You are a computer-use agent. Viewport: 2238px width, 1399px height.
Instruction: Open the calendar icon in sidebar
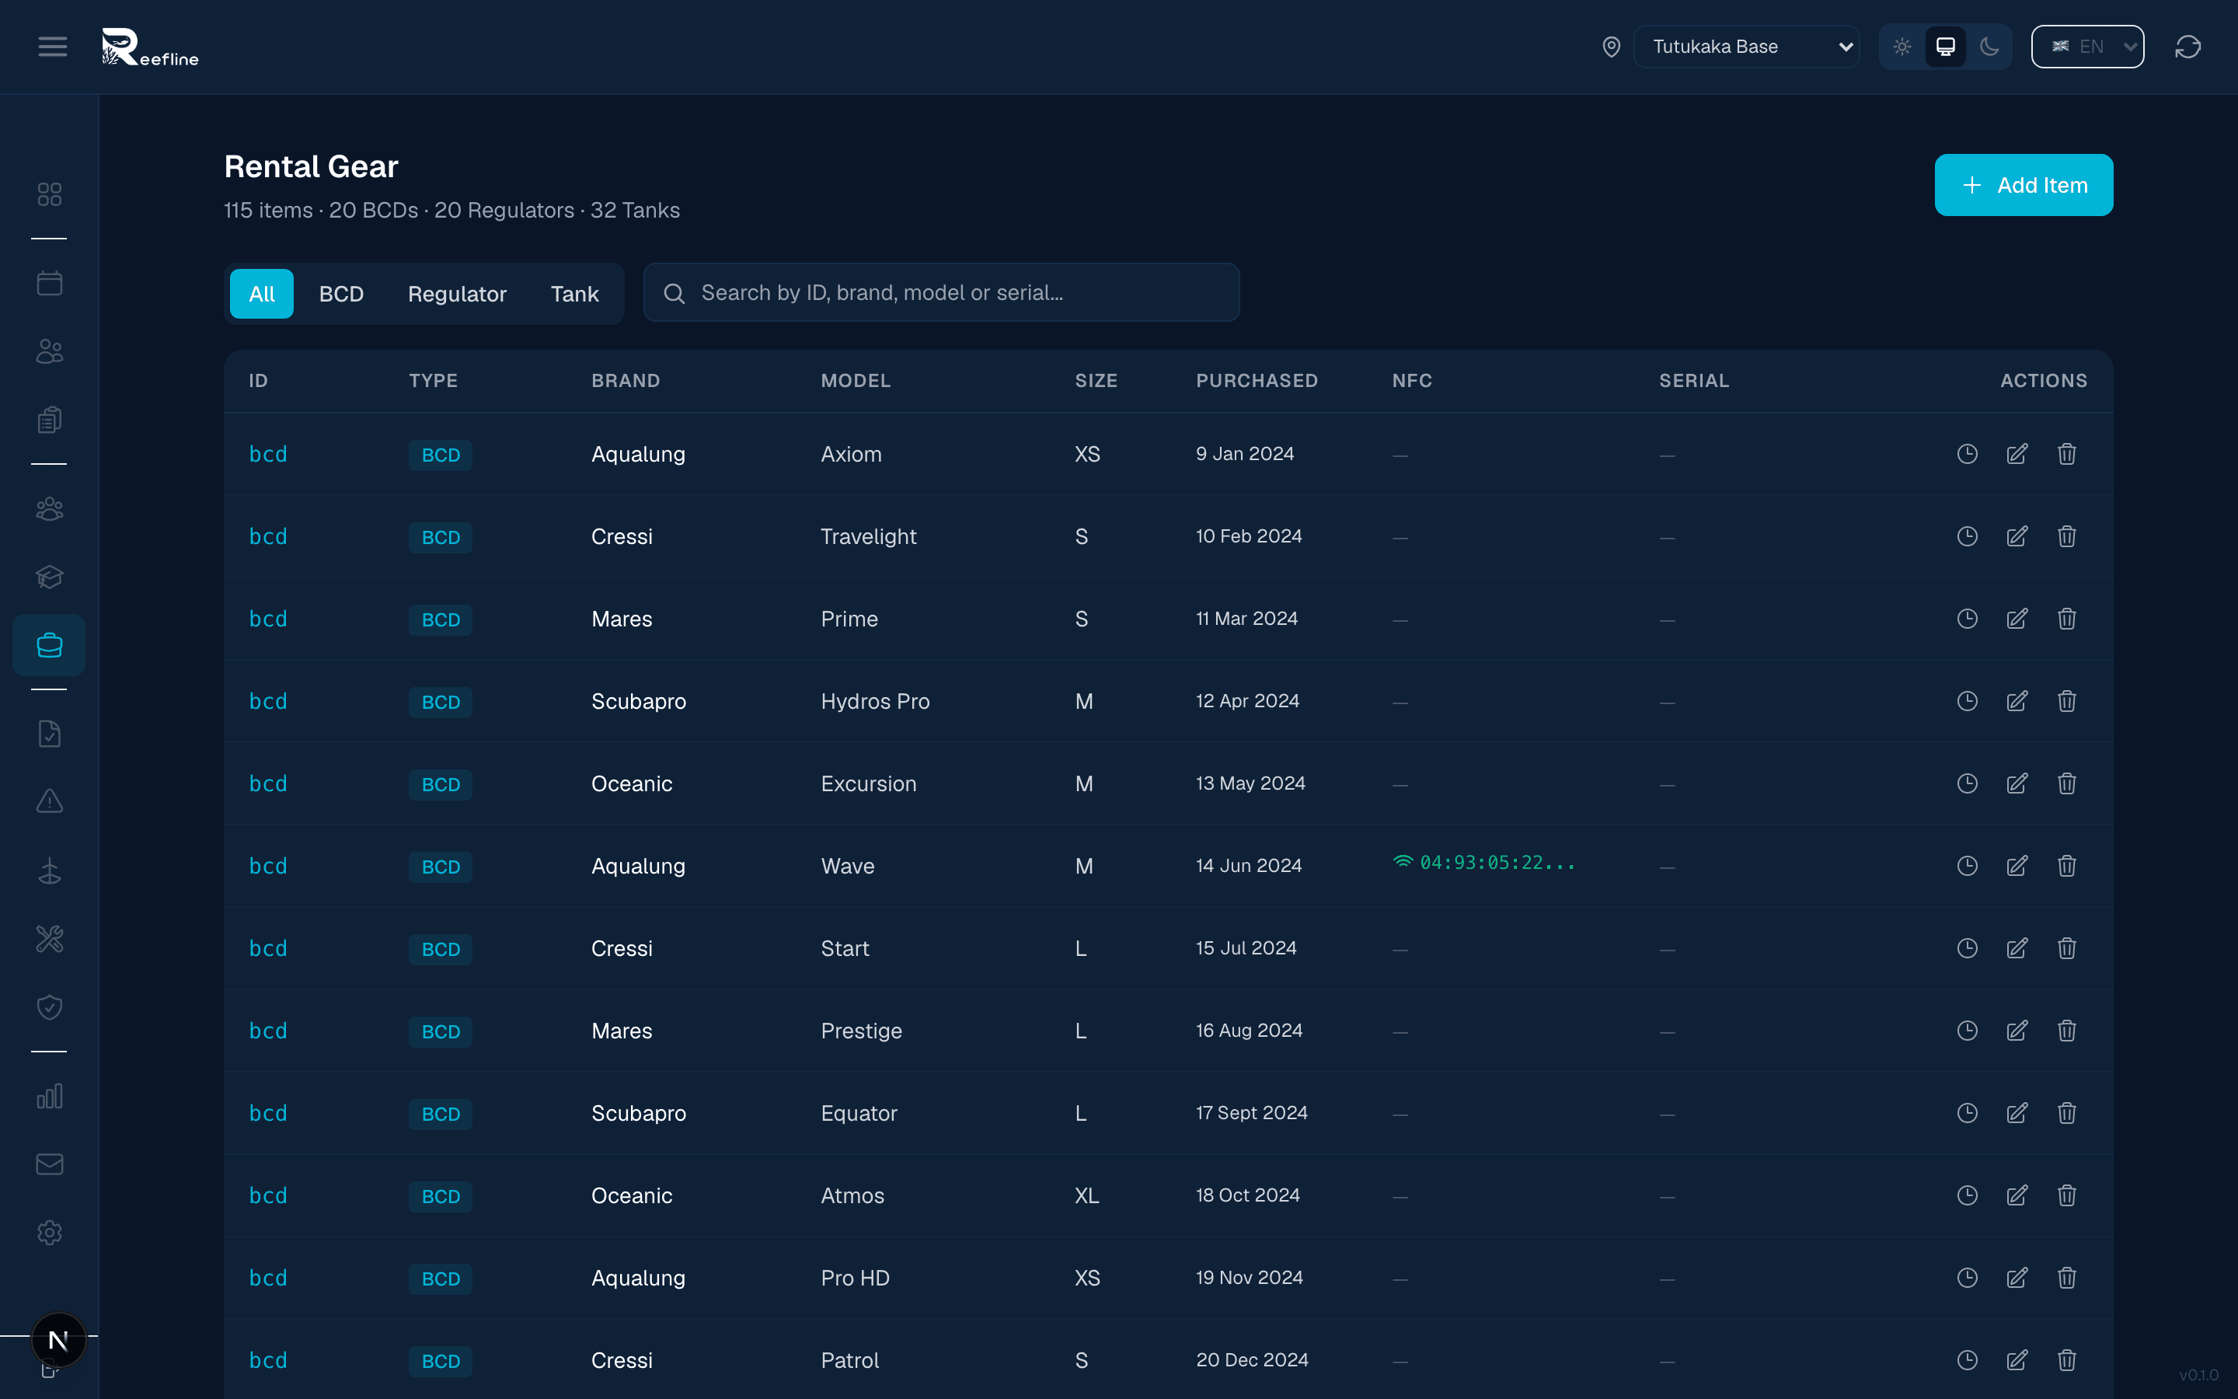click(50, 283)
